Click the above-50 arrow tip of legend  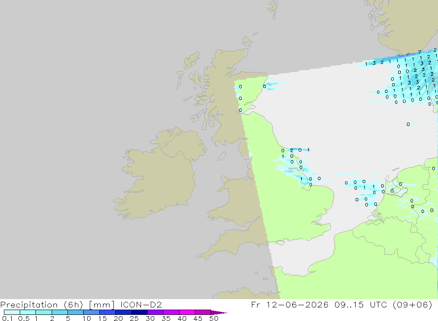click(x=219, y=312)
